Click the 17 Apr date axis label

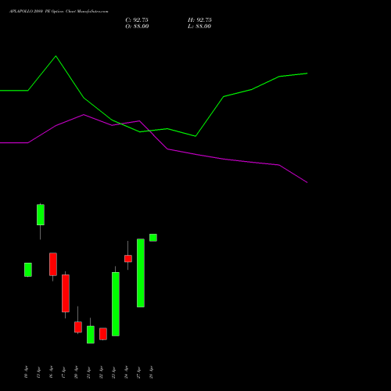pyautogui.click(x=63, y=372)
